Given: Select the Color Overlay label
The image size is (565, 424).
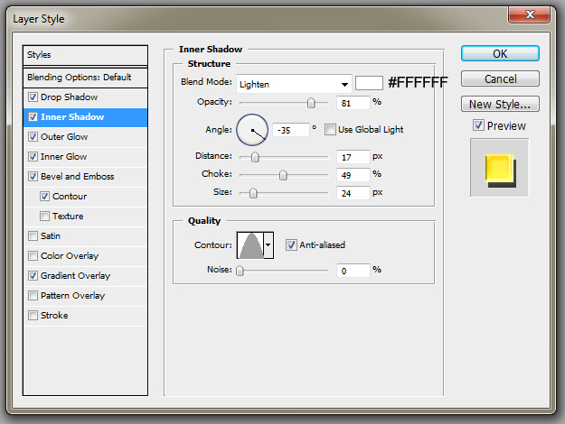Looking at the screenshot, I should [x=70, y=255].
